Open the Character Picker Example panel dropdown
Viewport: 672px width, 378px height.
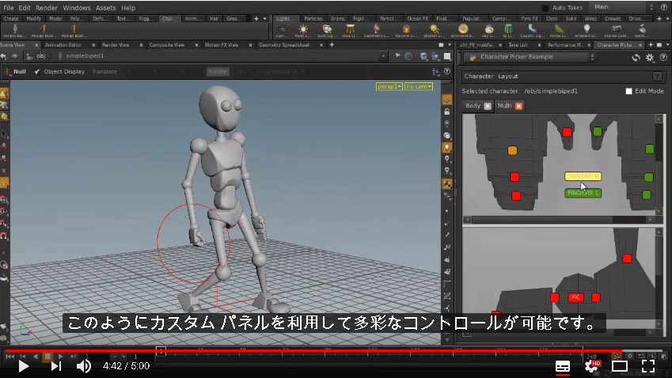point(530,57)
